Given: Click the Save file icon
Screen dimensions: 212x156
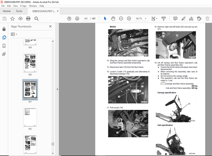Looking at the screenshot, I should click(x=4, y=18).
